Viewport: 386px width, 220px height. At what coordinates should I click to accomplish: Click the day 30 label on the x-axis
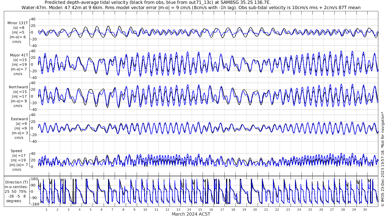365,210
